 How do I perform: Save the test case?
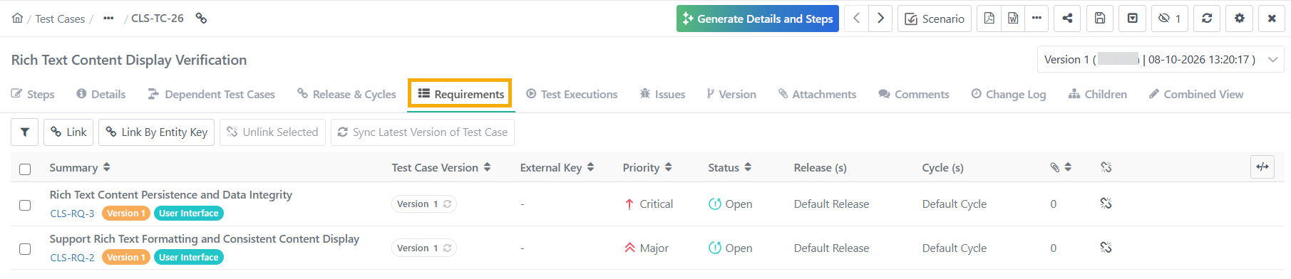coord(1100,19)
